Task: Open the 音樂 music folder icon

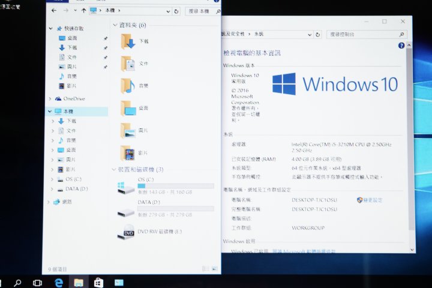Action: [x=128, y=86]
